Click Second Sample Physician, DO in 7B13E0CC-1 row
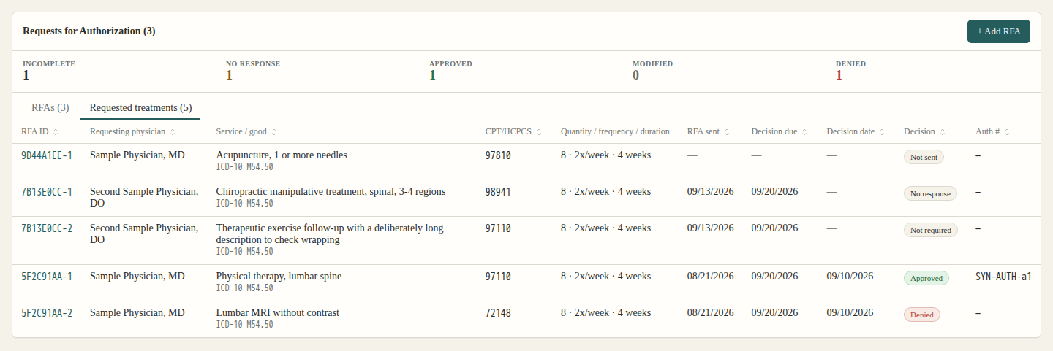1053x351 pixels. click(144, 198)
